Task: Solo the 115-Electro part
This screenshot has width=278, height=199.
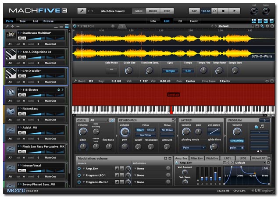Action: click(24, 95)
